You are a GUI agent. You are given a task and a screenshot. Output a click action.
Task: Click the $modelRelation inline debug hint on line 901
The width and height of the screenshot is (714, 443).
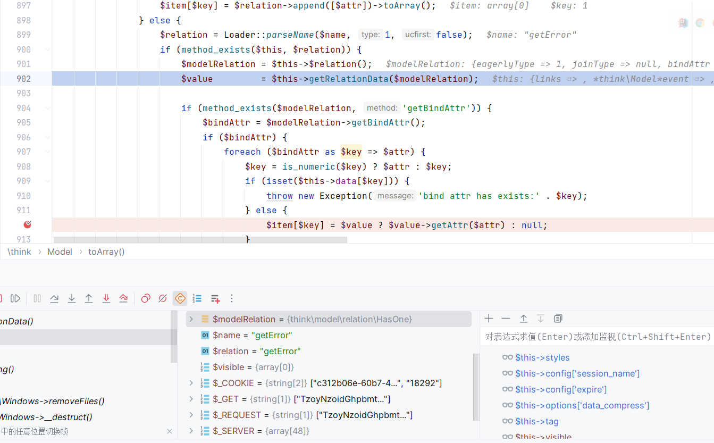[548, 64]
